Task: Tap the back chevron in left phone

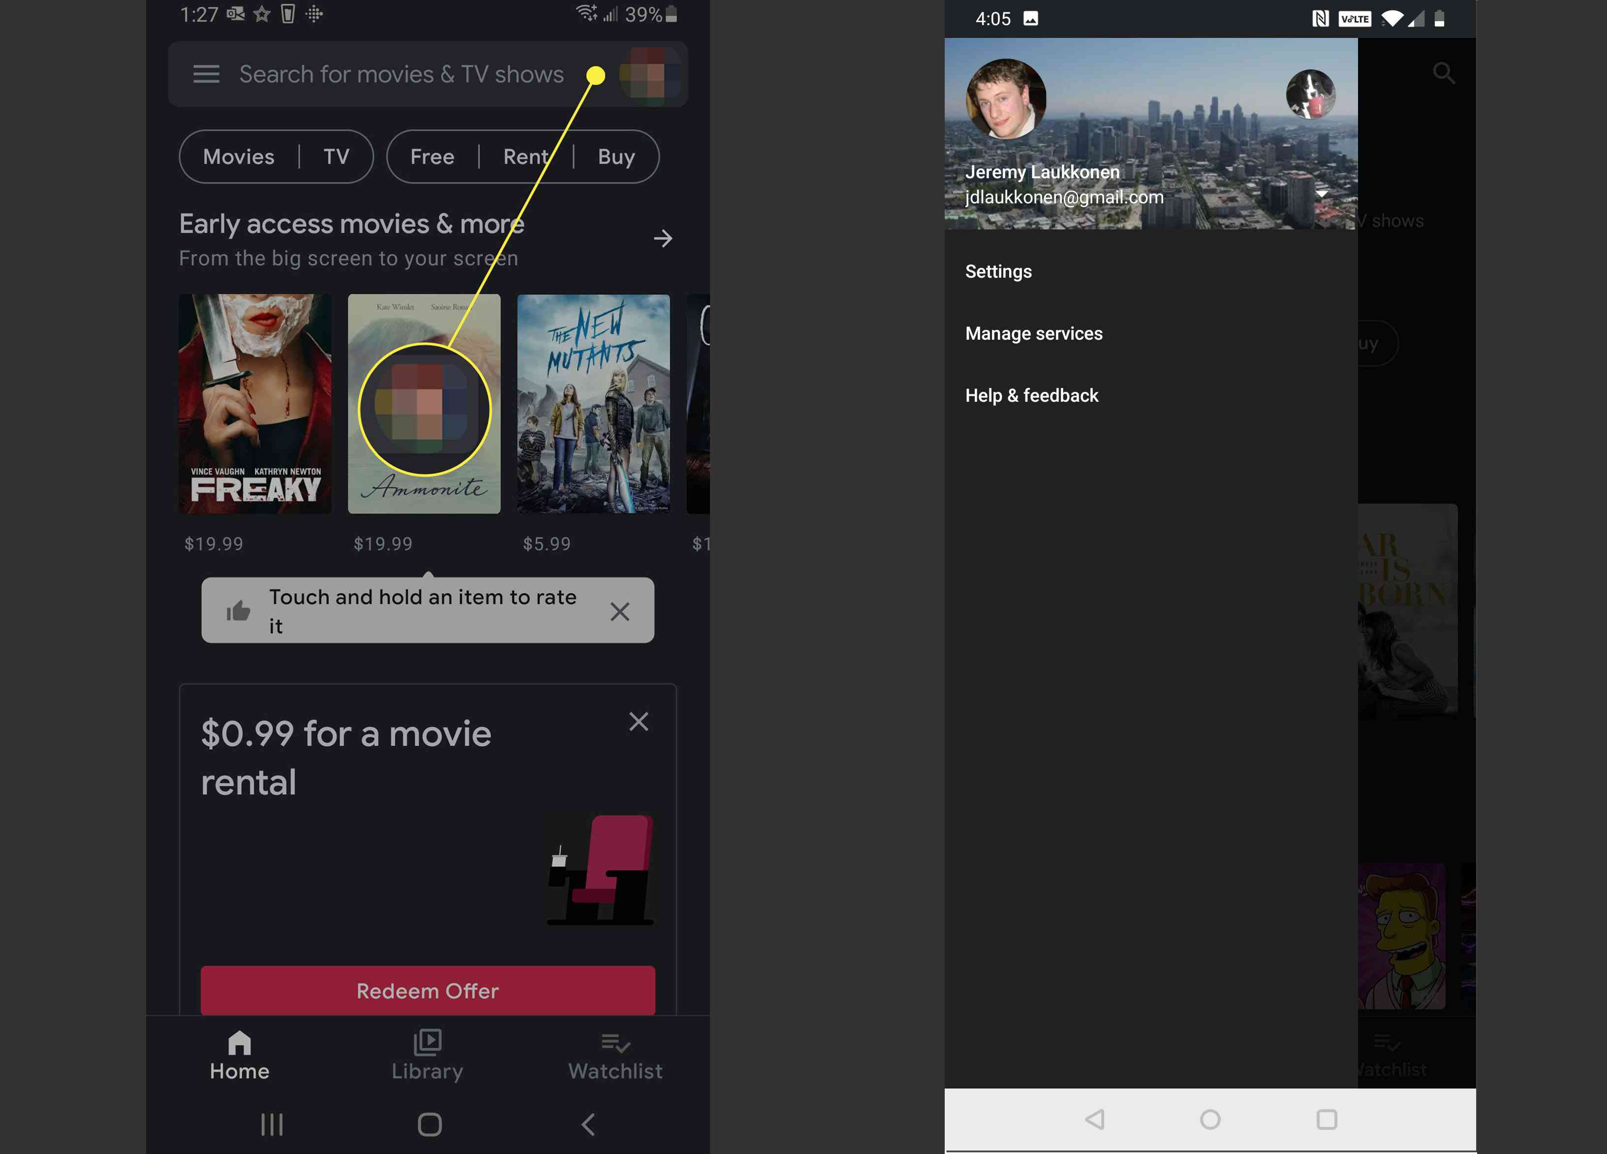Action: click(587, 1124)
